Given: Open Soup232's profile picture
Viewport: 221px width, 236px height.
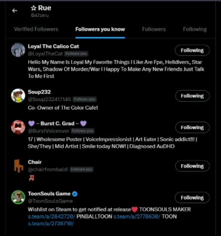Looking at the screenshot, I should pyautogui.click(x=18, y=96).
